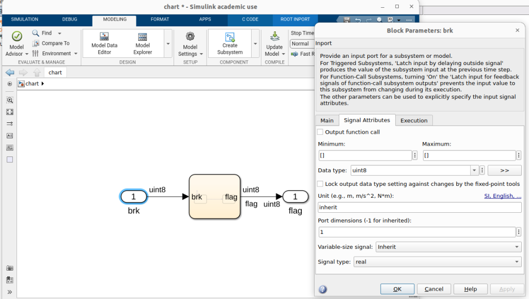Click Create Subsystem
This screenshot has height=299, width=529.
(230, 43)
